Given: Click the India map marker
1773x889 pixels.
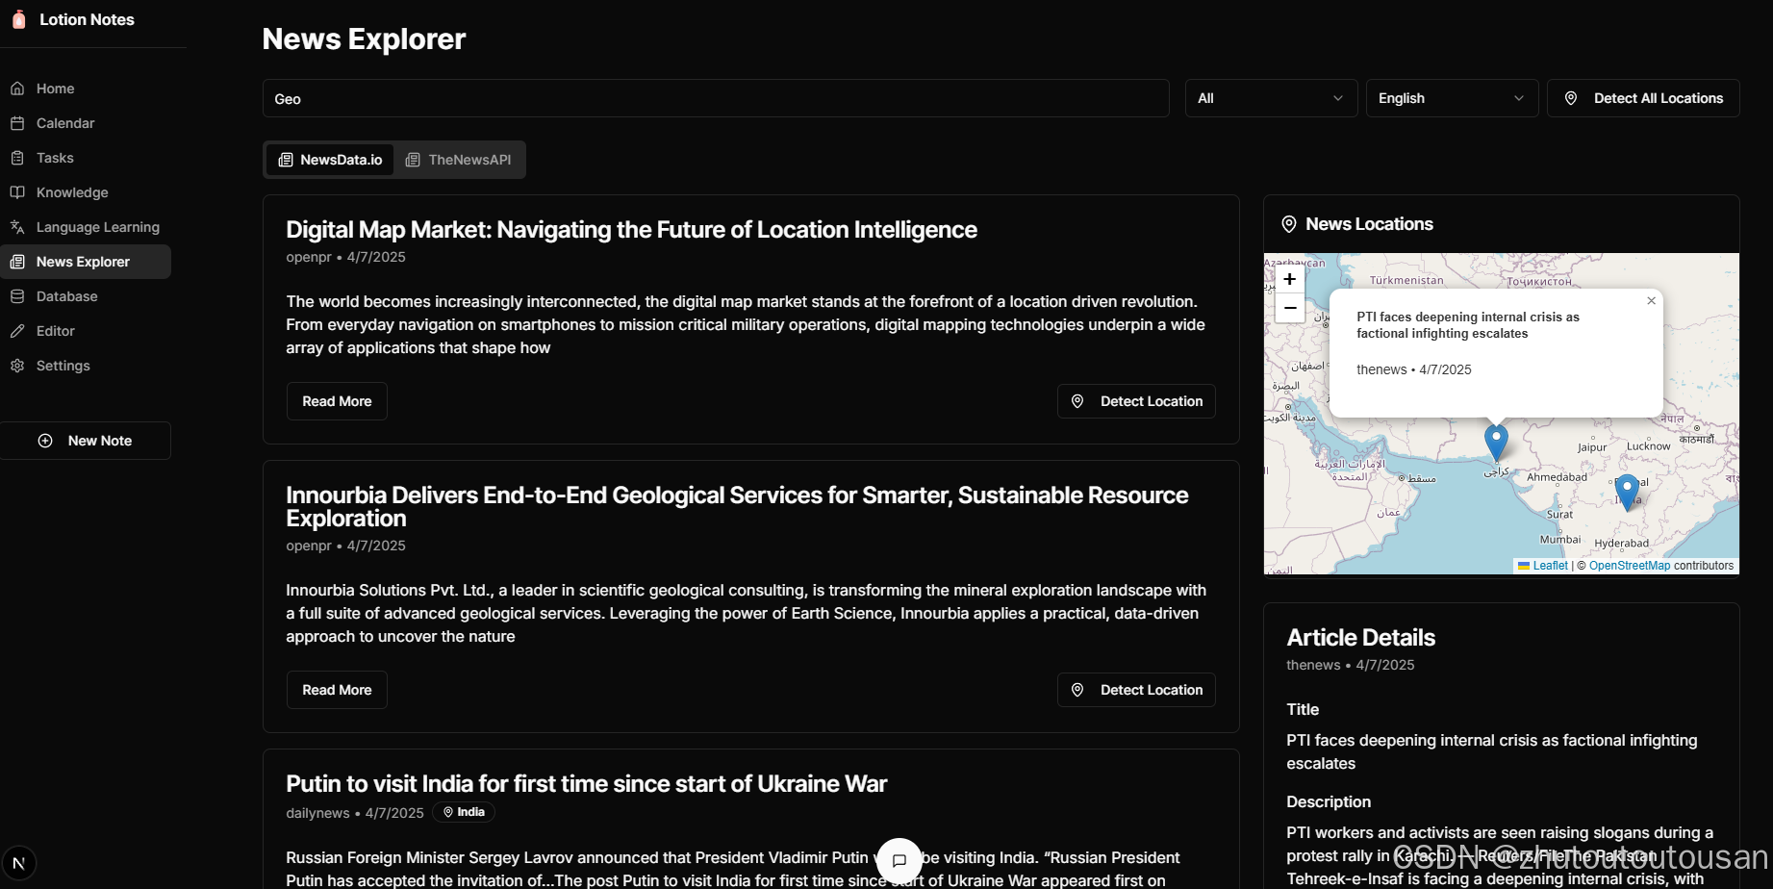Looking at the screenshot, I should [x=1627, y=492].
